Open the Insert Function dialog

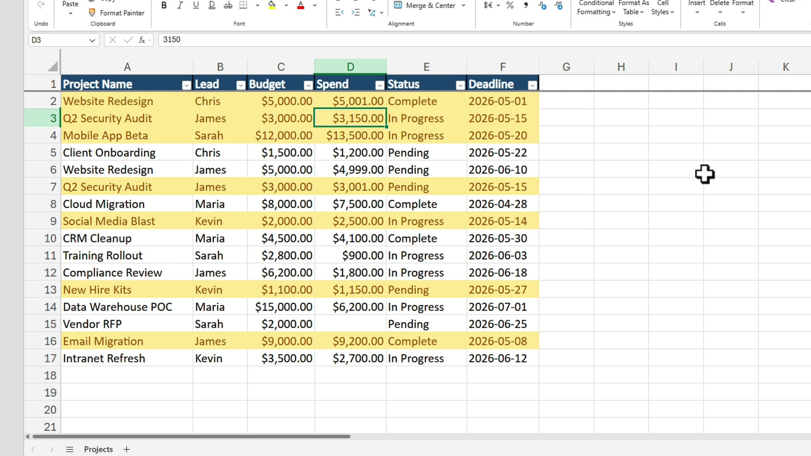tap(142, 40)
